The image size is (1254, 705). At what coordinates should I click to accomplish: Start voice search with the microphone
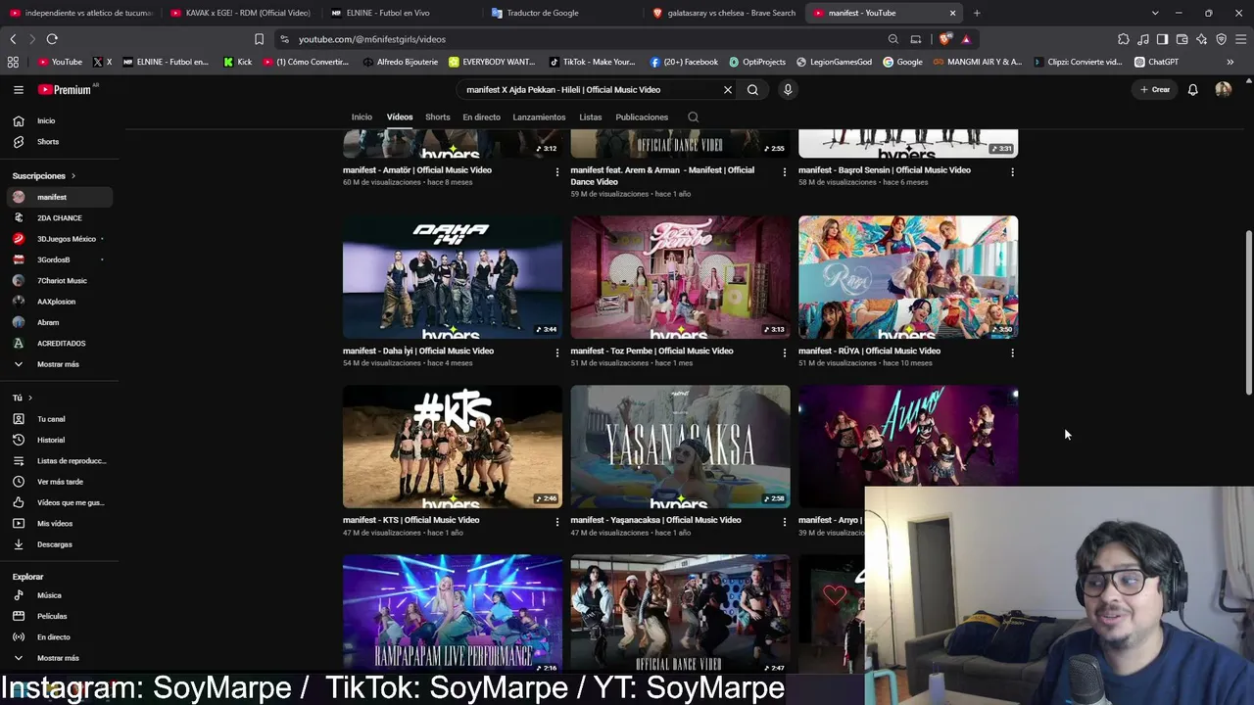click(787, 89)
